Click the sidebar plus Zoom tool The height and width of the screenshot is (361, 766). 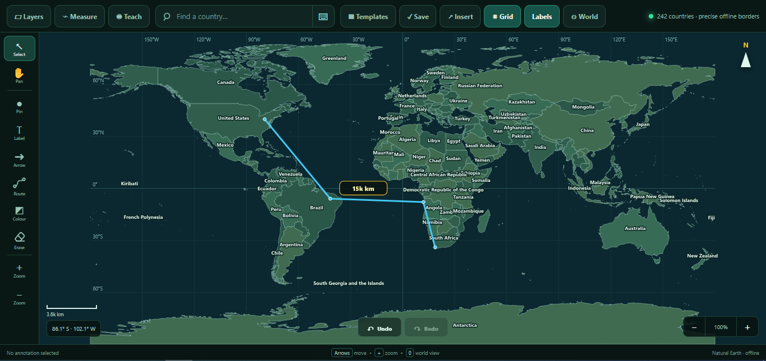(20, 271)
